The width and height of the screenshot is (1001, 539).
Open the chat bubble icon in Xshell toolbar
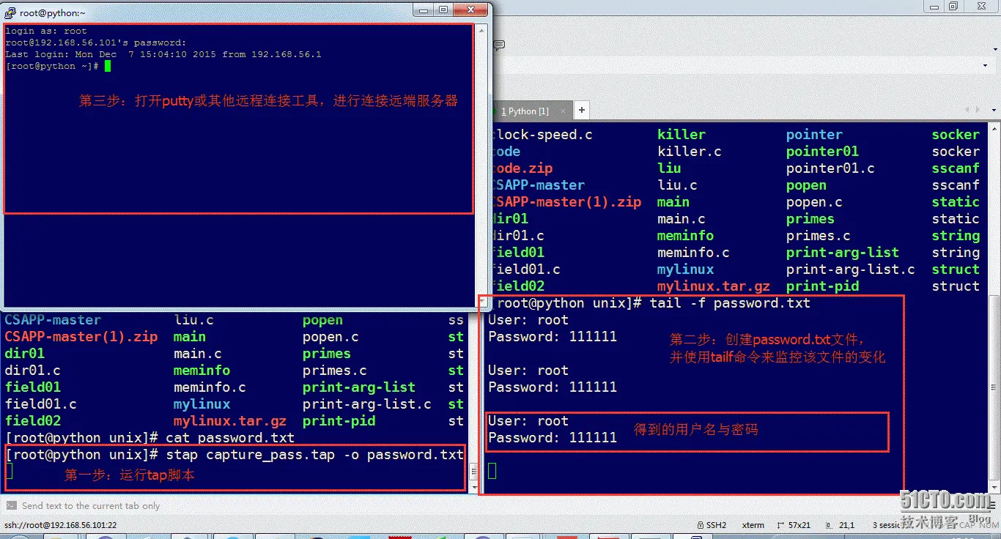[499, 45]
